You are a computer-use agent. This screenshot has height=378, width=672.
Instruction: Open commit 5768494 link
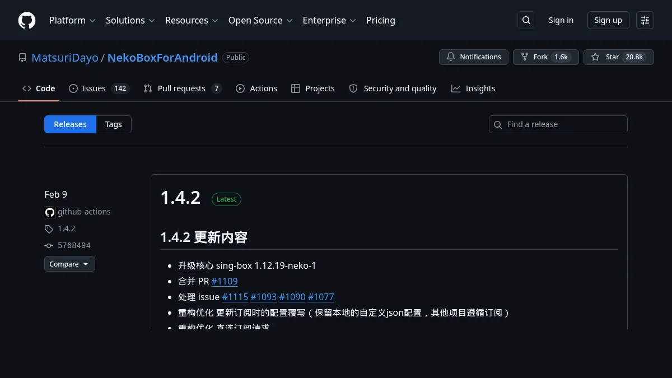click(x=74, y=245)
